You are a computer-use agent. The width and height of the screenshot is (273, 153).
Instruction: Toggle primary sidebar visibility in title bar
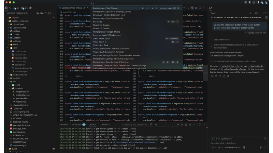(250, 2)
